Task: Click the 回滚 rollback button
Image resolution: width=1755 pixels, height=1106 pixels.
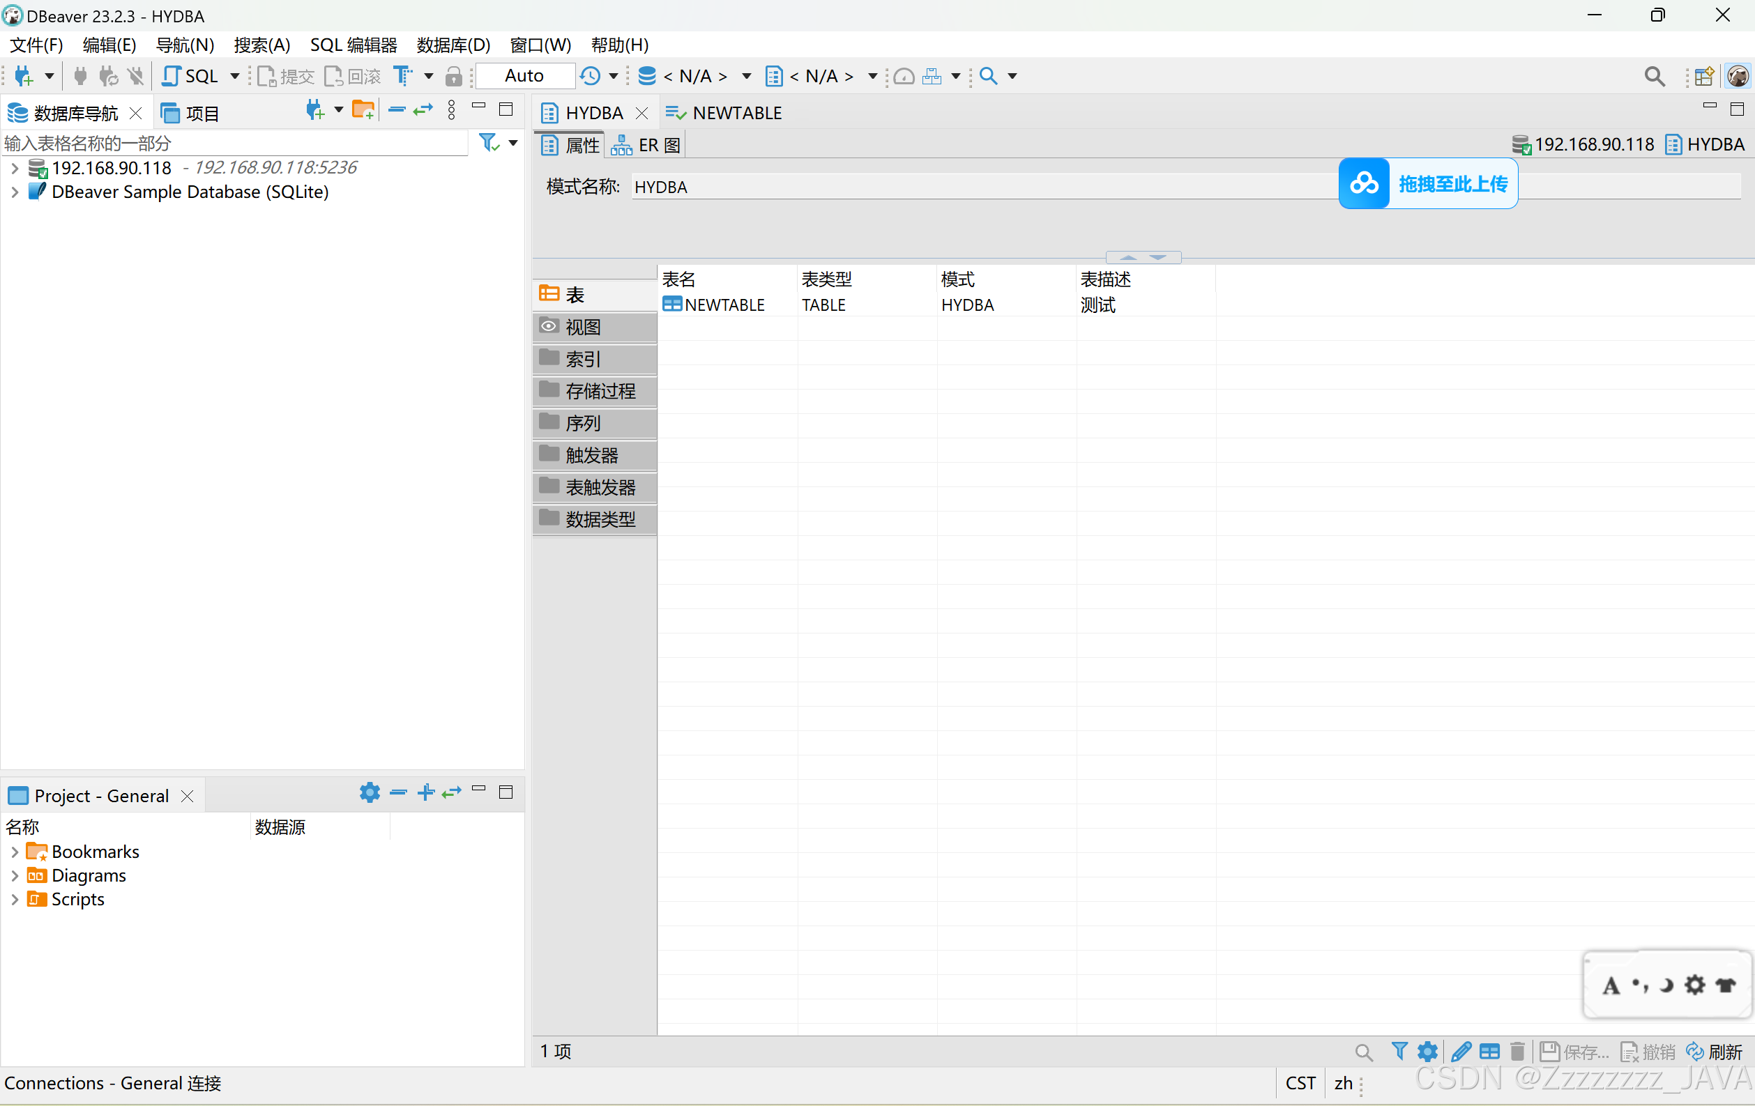Action: pyautogui.click(x=353, y=76)
